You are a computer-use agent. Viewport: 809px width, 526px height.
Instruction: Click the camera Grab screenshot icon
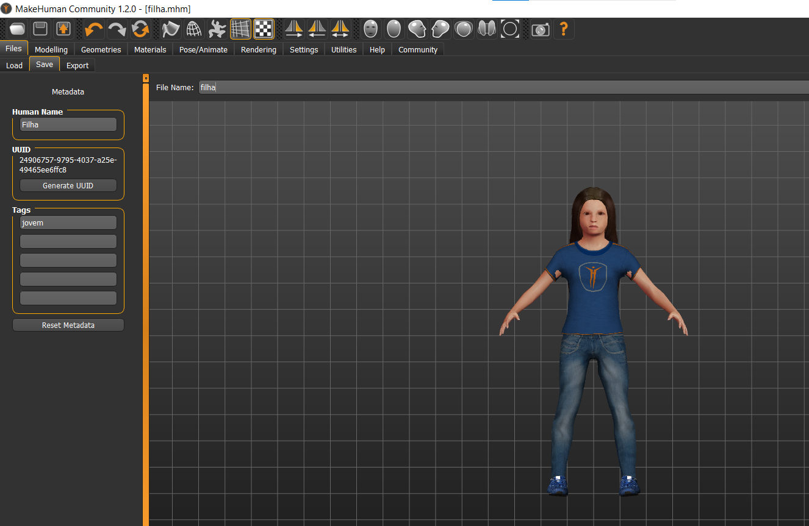pyautogui.click(x=540, y=29)
